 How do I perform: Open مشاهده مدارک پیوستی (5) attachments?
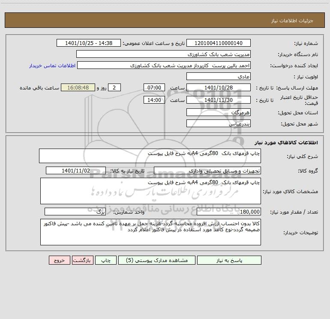point(157,260)
